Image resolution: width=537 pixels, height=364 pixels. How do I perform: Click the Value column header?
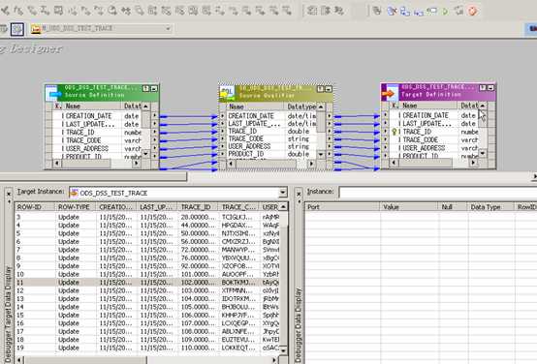click(x=409, y=206)
